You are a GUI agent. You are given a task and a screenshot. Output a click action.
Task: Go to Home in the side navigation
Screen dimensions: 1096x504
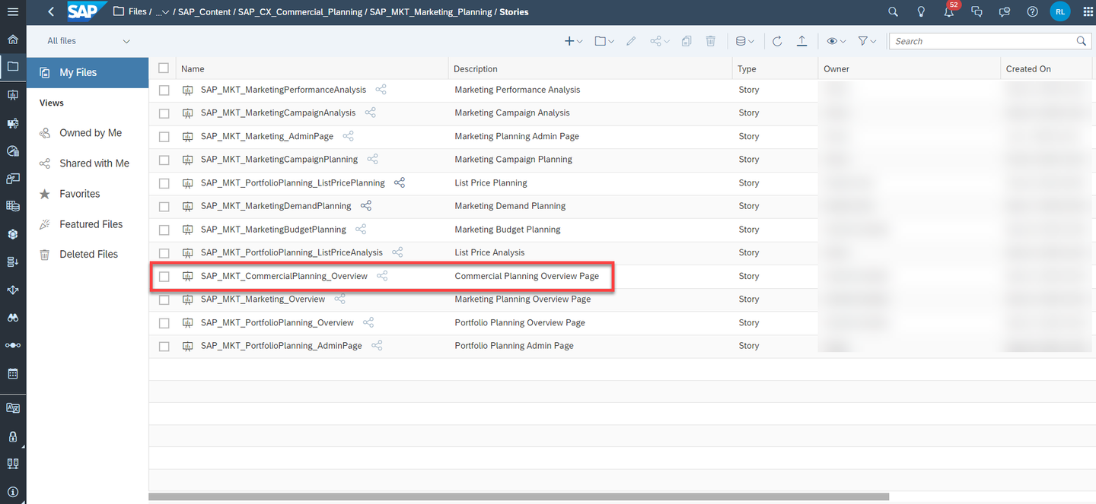pos(12,40)
